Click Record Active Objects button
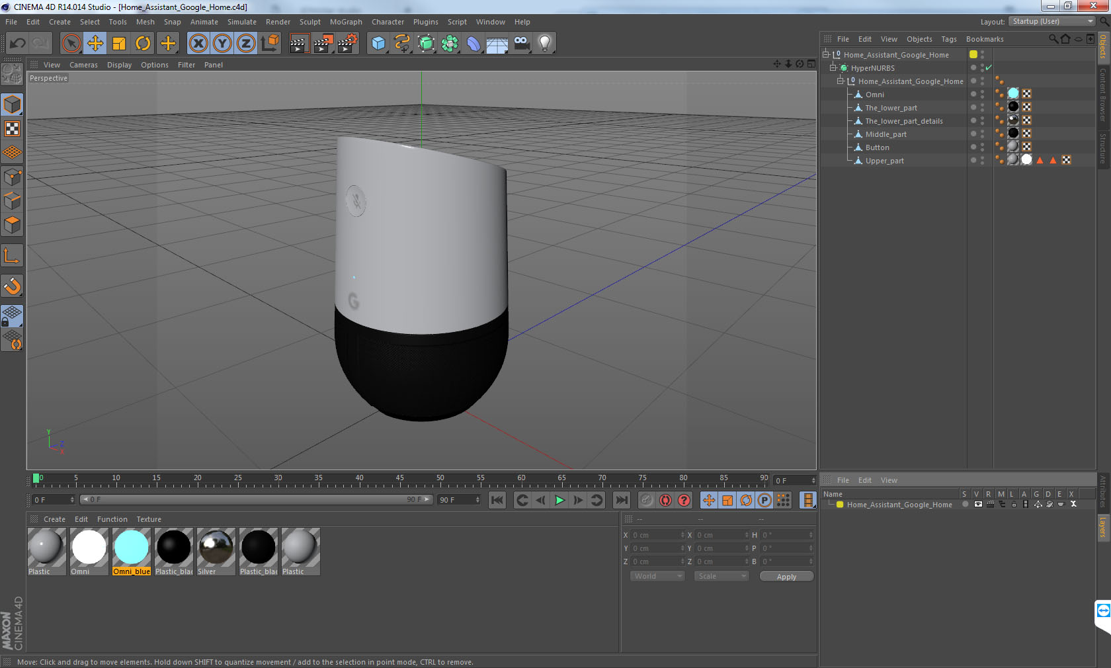Screen dimensions: 1111x668 (x=647, y=500)
